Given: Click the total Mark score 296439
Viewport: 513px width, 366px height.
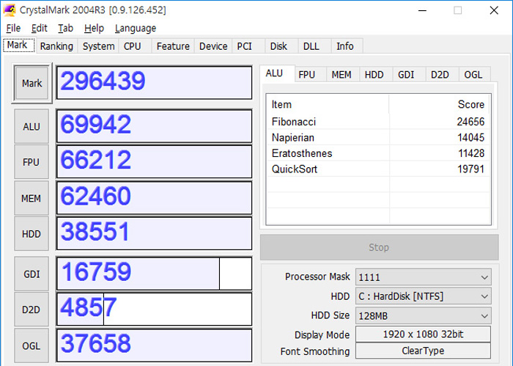Looking at the screenshot, I should coord(154,82).
